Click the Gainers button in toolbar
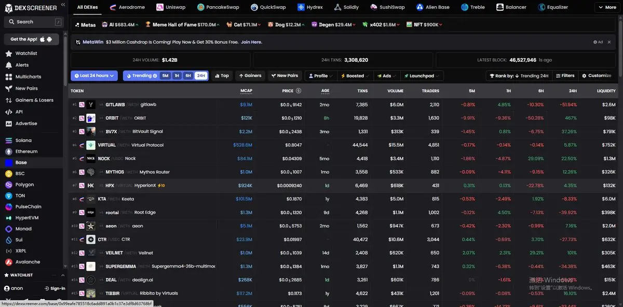Image resolution: width=623 pixels, height=307 pixels. [x=250, y=76]
